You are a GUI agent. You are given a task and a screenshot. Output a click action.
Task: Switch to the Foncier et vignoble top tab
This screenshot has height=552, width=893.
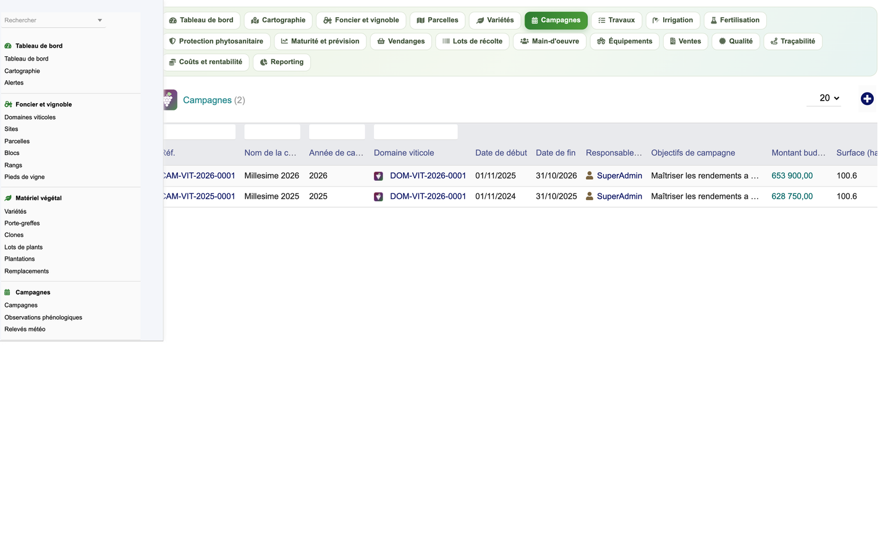point(361,20)
